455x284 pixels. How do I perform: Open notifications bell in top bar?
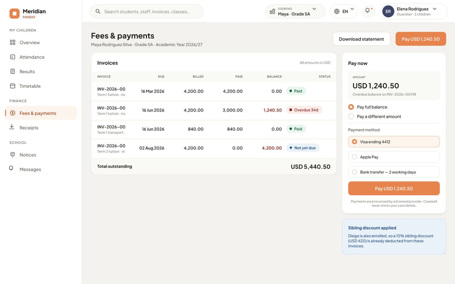pos(368,11)
